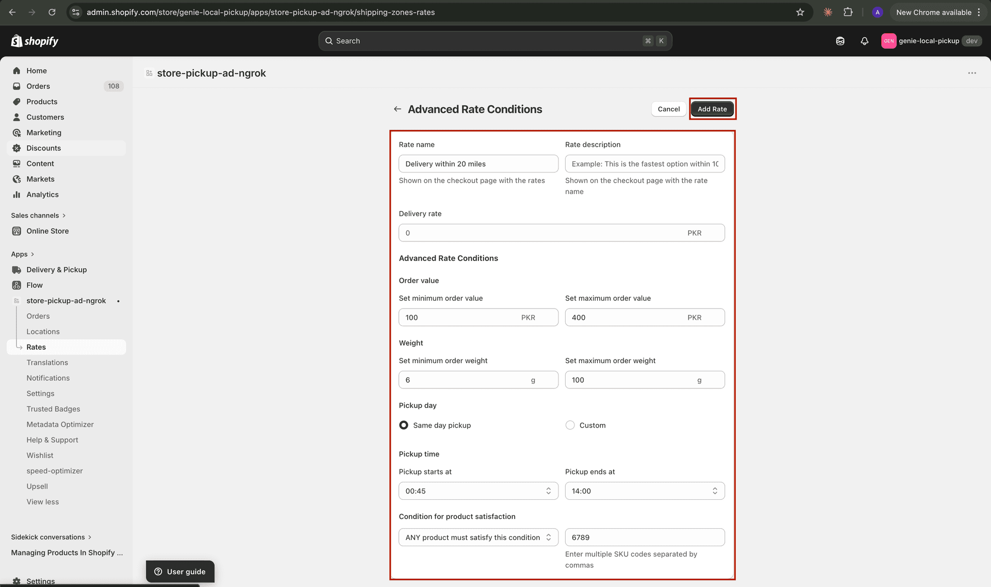Image resolution: width=991 pixels, height=587 pixels.
Task: Click the admin Settings gear icon
Action: pyautogui.click(x=17, y=581)
